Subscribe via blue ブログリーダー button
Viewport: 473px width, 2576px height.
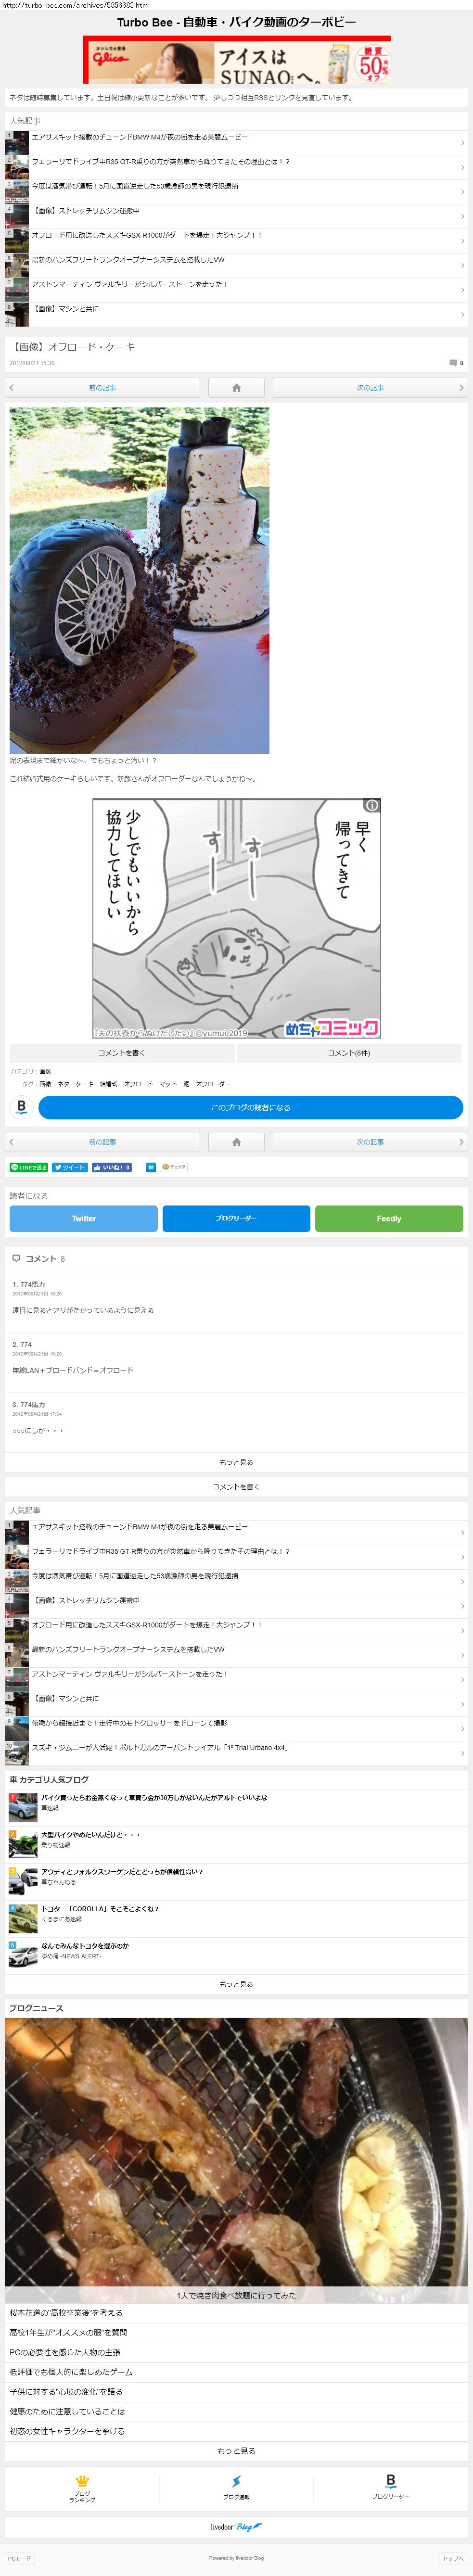(x=236, y=1218)
